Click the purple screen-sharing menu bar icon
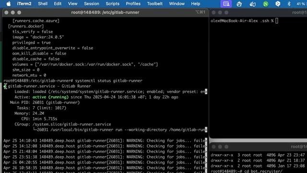 pyautogui.click(x=226, y=4)
